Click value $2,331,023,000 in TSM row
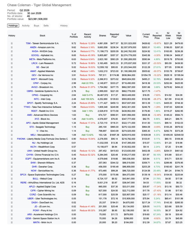The width and height of the screenshot is (188, 225). pos(128,43)
